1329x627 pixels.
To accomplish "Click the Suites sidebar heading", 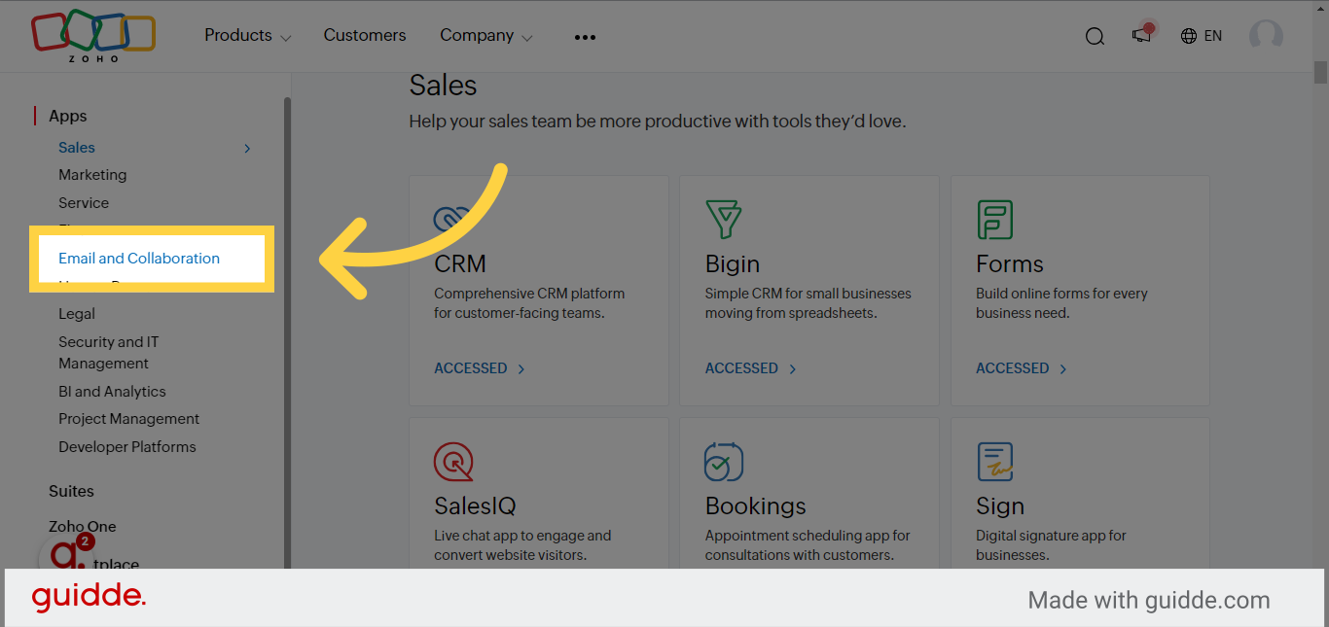I will pyautogui.click(x=71, y=491).
